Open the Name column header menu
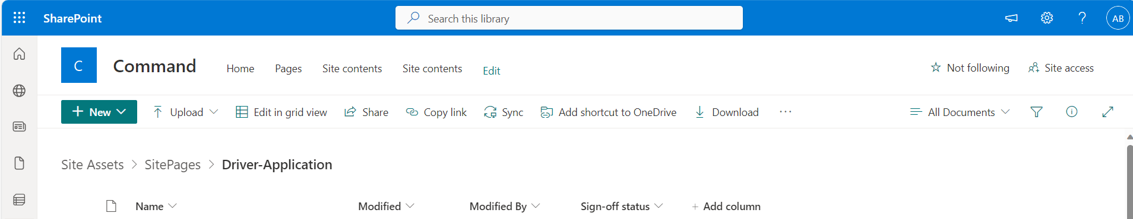Viewport: 1133px width, 219px height. point(156,206)
